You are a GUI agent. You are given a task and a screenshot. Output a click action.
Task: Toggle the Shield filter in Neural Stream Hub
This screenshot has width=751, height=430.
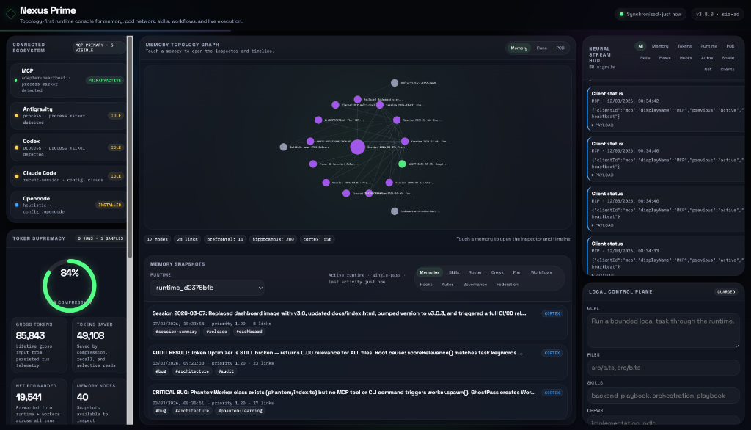[x=728, y=58]
